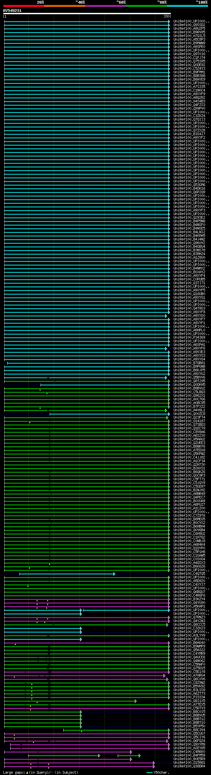Select hit label UniRef100_C5LBQ3
The image size is (211, 775).
point(189,392)
